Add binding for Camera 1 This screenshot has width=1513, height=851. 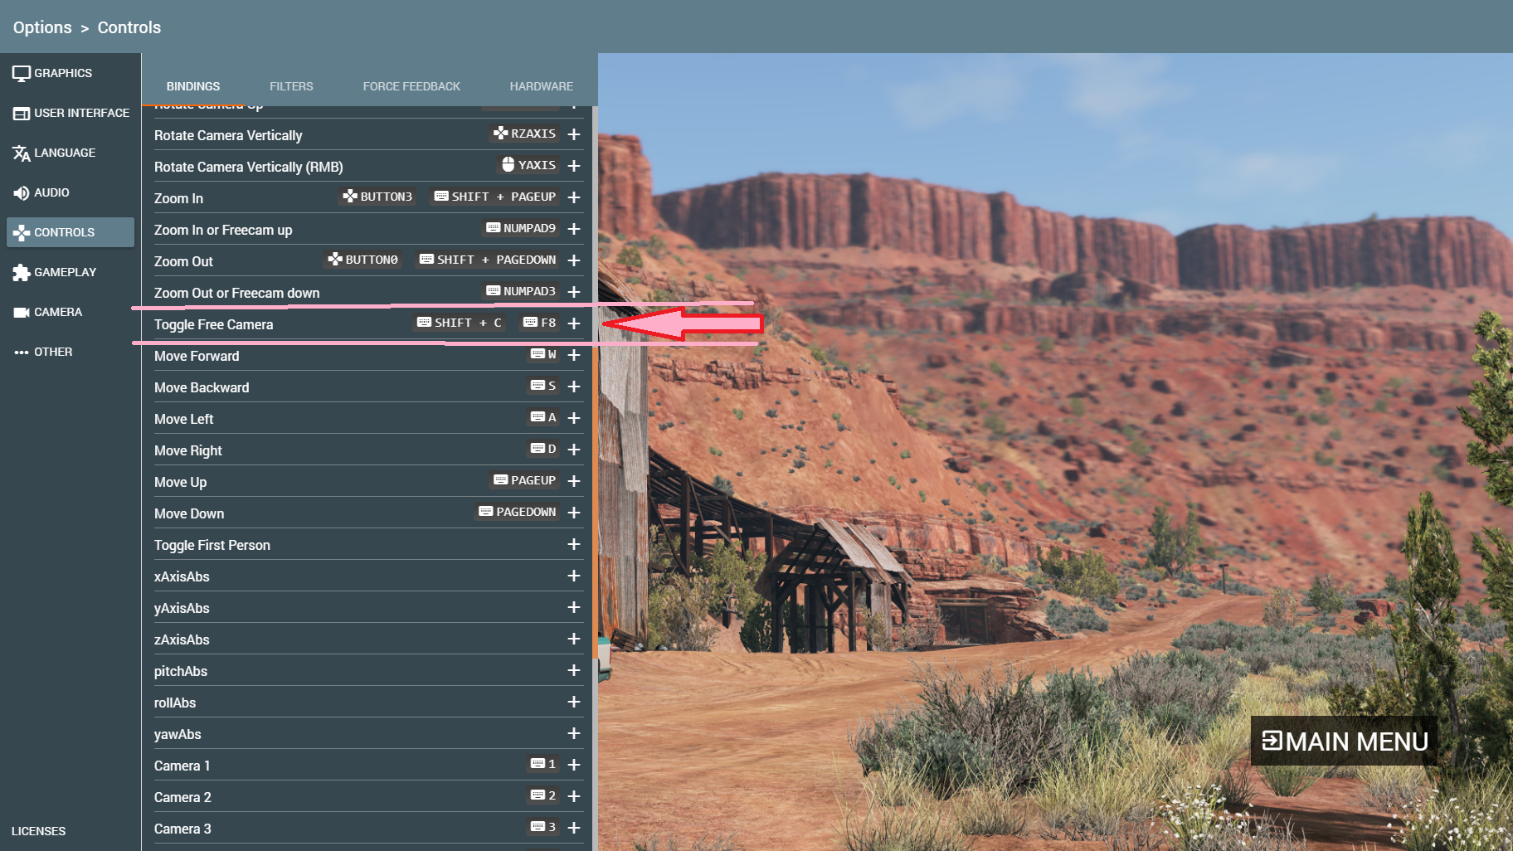574,765
